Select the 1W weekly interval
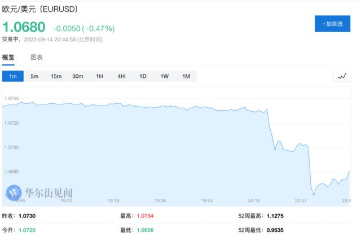 (165, 76)
